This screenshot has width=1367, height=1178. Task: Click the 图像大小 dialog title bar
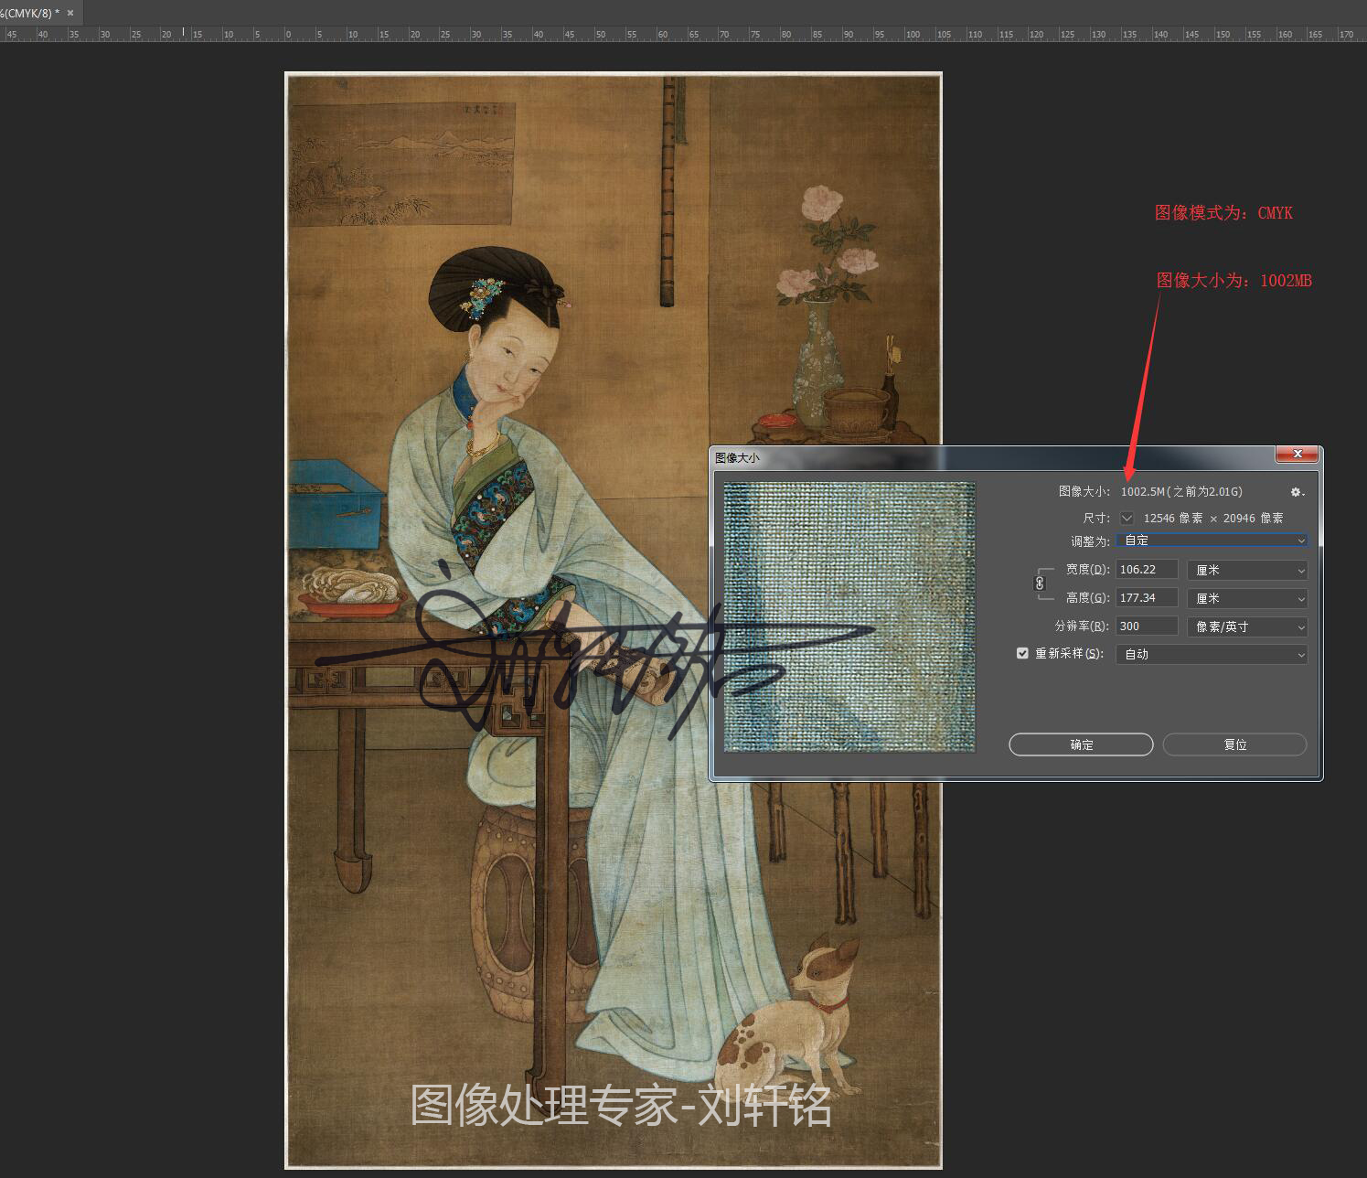coord(992,457)
